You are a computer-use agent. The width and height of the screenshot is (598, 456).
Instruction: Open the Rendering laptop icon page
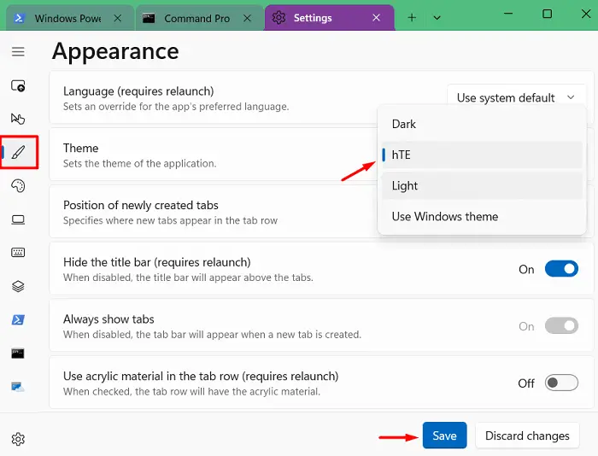coord(18,220)
